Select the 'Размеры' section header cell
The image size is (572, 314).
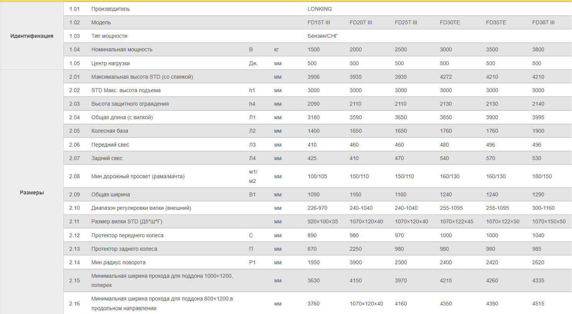click(x=32, y=192)
